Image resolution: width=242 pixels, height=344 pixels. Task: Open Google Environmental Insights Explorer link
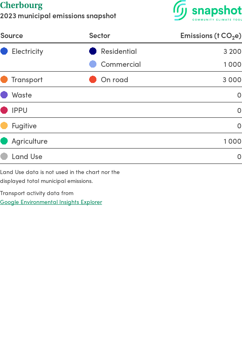(51, 202)
